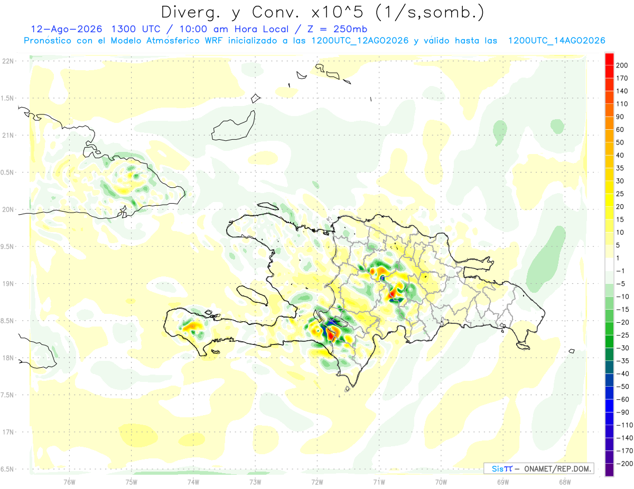Click the '19N' latitude label
Screen dimensions: 634x489
pyautogui.click(x=7, y=284)
